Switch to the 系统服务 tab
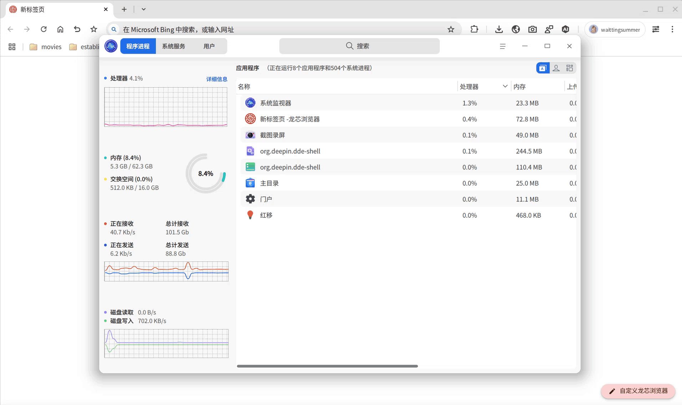This screenshot has width=682, height=405. (173, 46)
